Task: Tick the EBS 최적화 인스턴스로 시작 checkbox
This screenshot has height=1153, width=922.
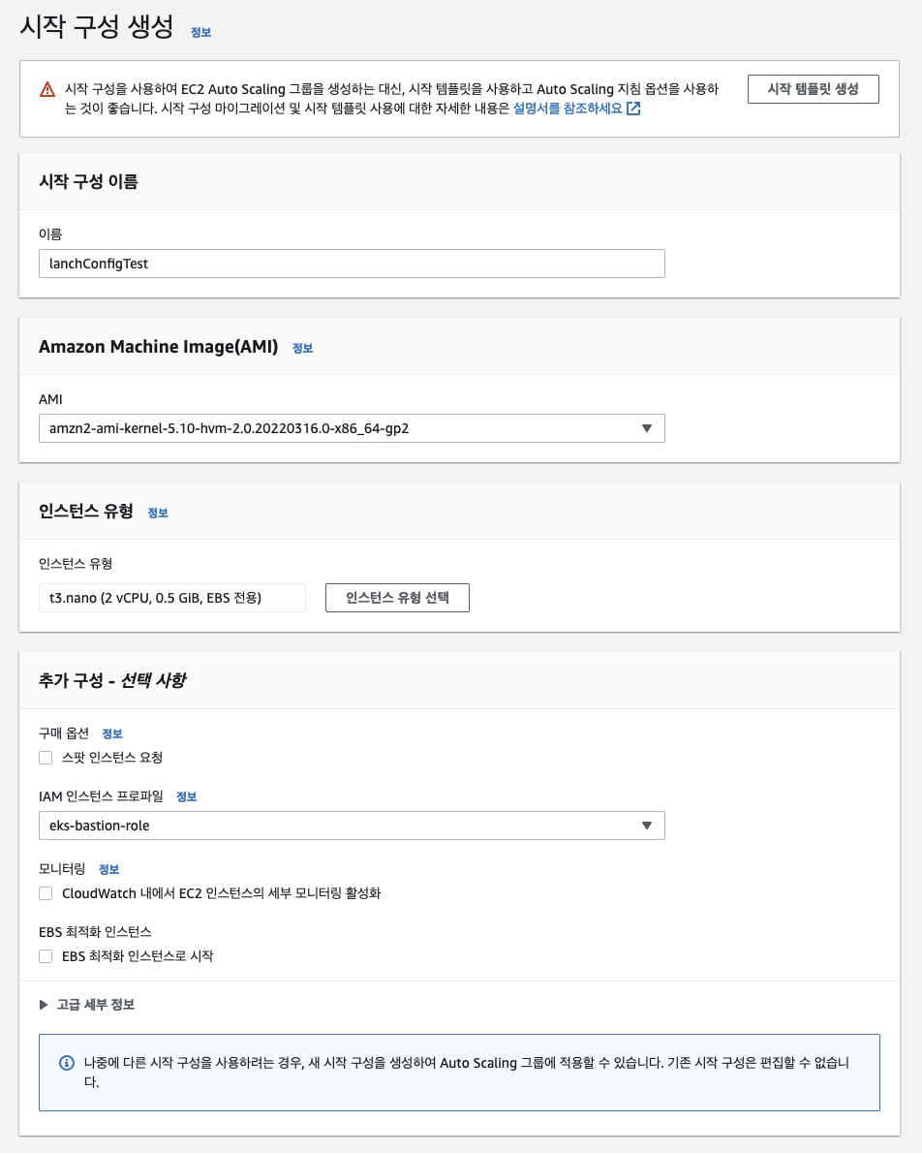Action: [x=46, y=956]
